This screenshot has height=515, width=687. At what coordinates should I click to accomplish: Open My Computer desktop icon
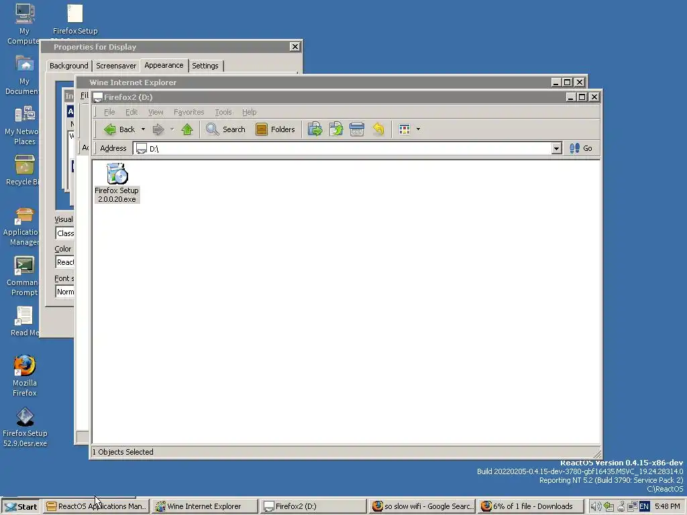click(x=25, y=23)
